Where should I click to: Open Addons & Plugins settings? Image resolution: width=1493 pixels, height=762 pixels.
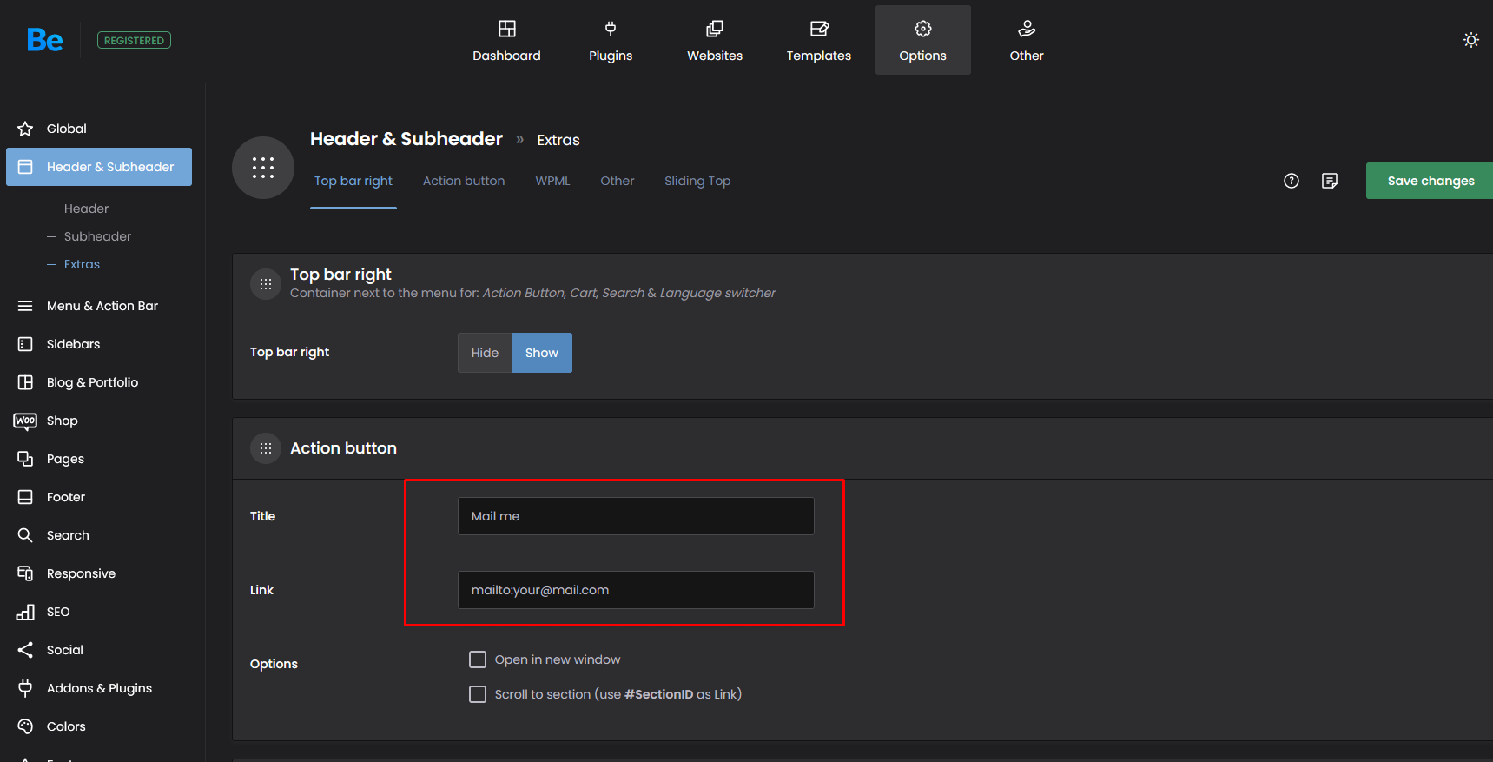pos(99,688)
